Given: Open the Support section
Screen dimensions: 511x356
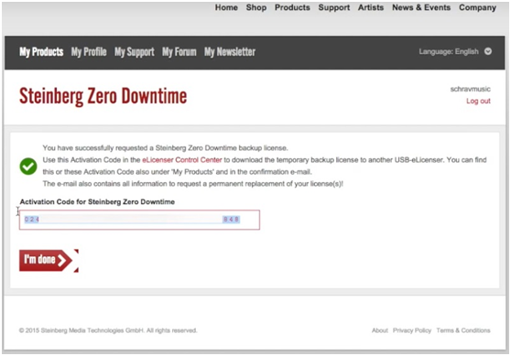Looking at the screenshot, I should pyautogui.click(x=334, y=7).
